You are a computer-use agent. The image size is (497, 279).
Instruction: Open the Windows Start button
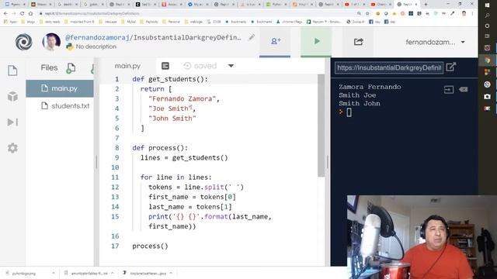pyautogui.click(x=488, y=5)
